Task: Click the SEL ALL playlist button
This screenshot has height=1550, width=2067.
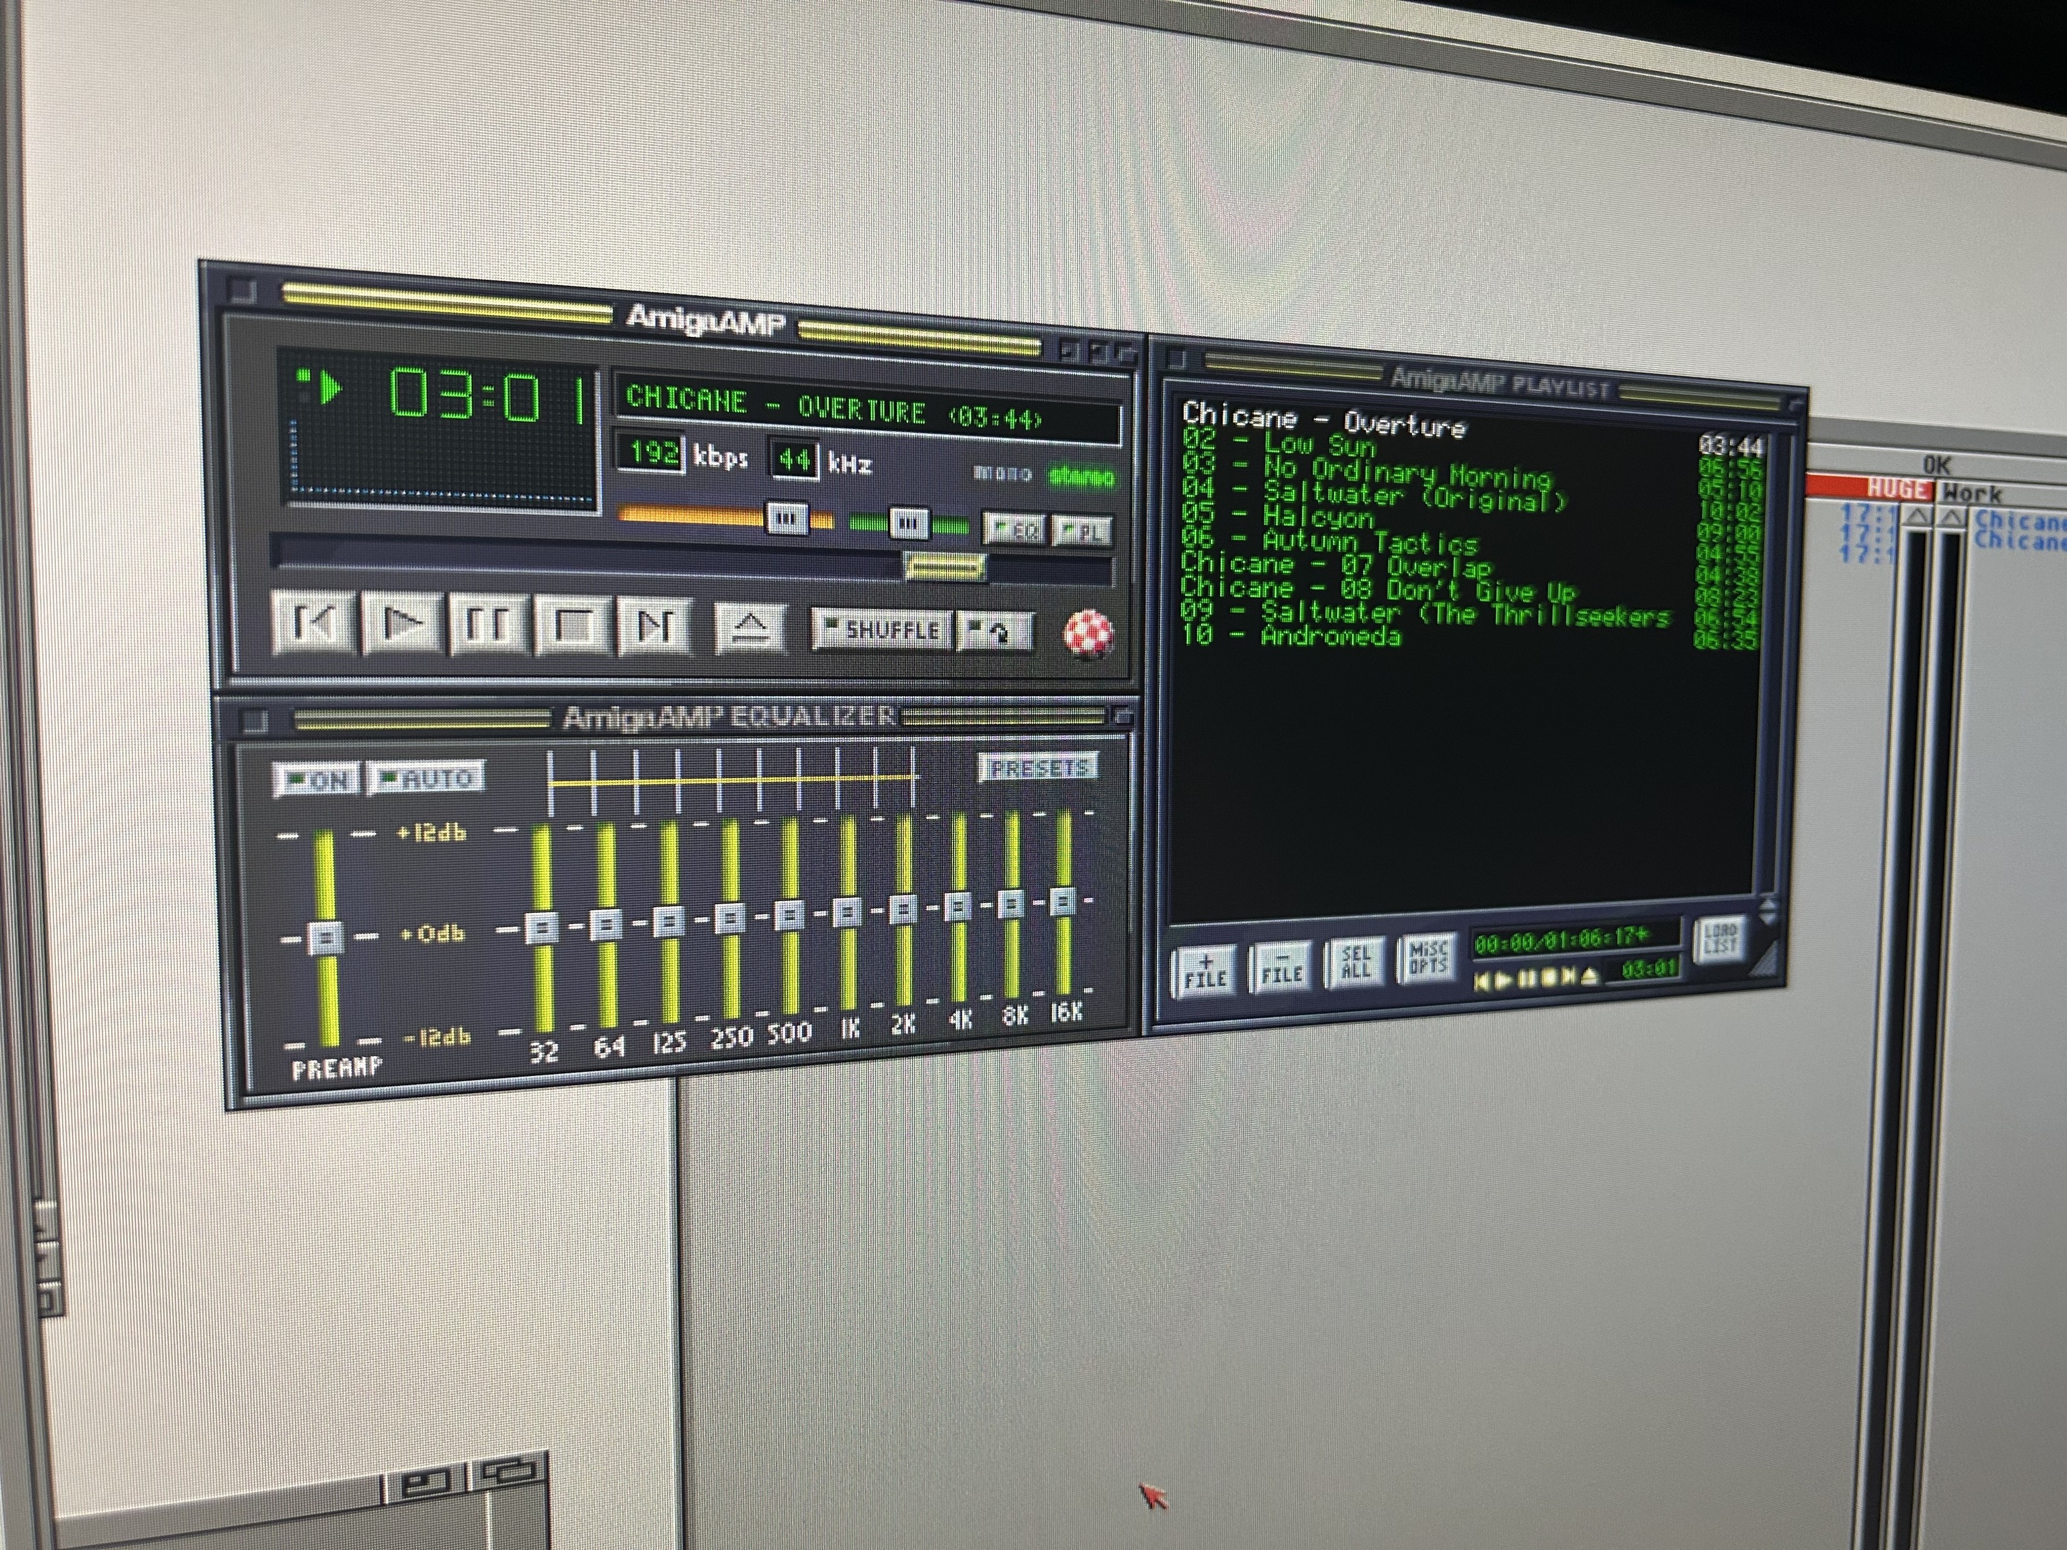Action: click(1355, 962)
